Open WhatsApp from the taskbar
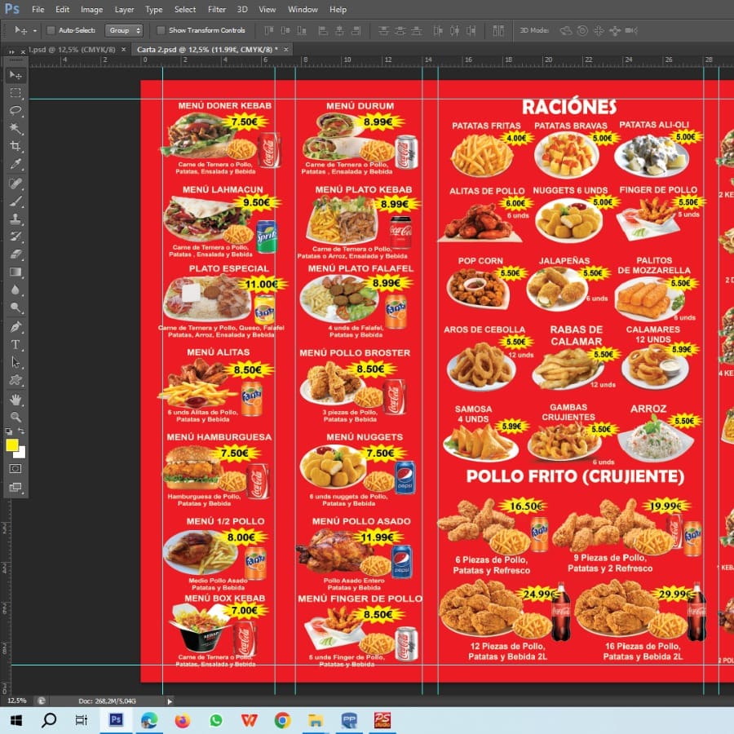734x734 pixels. [x=215, y=720]
